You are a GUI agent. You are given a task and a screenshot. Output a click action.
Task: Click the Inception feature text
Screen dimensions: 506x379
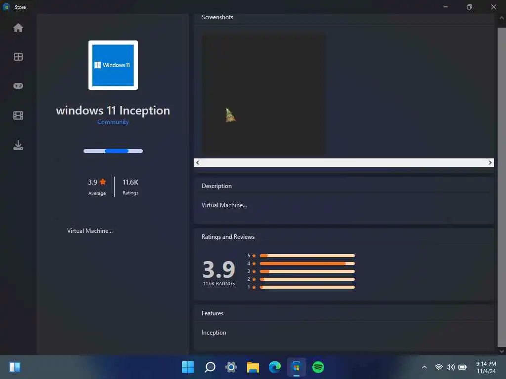[213, 332]
